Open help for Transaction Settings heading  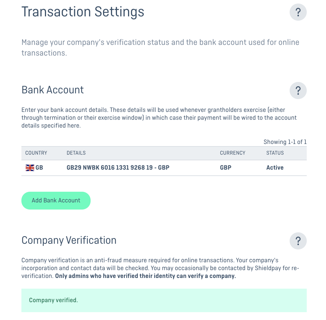point(298,12)
